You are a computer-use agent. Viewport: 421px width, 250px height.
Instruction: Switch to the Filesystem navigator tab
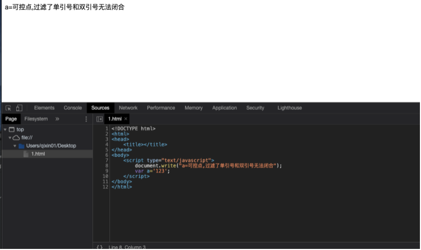pyautogui.click(x=36, y=119)
